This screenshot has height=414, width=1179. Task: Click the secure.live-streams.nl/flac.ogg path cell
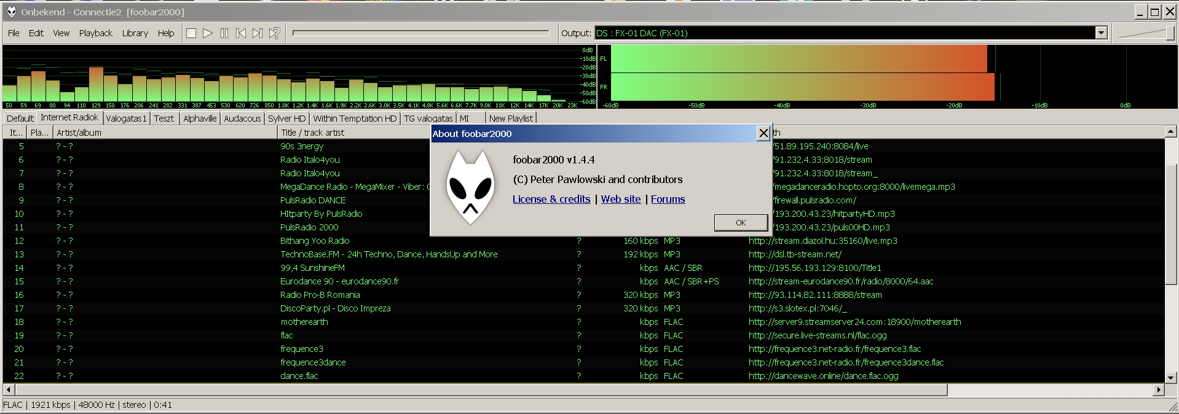[818, 335]
